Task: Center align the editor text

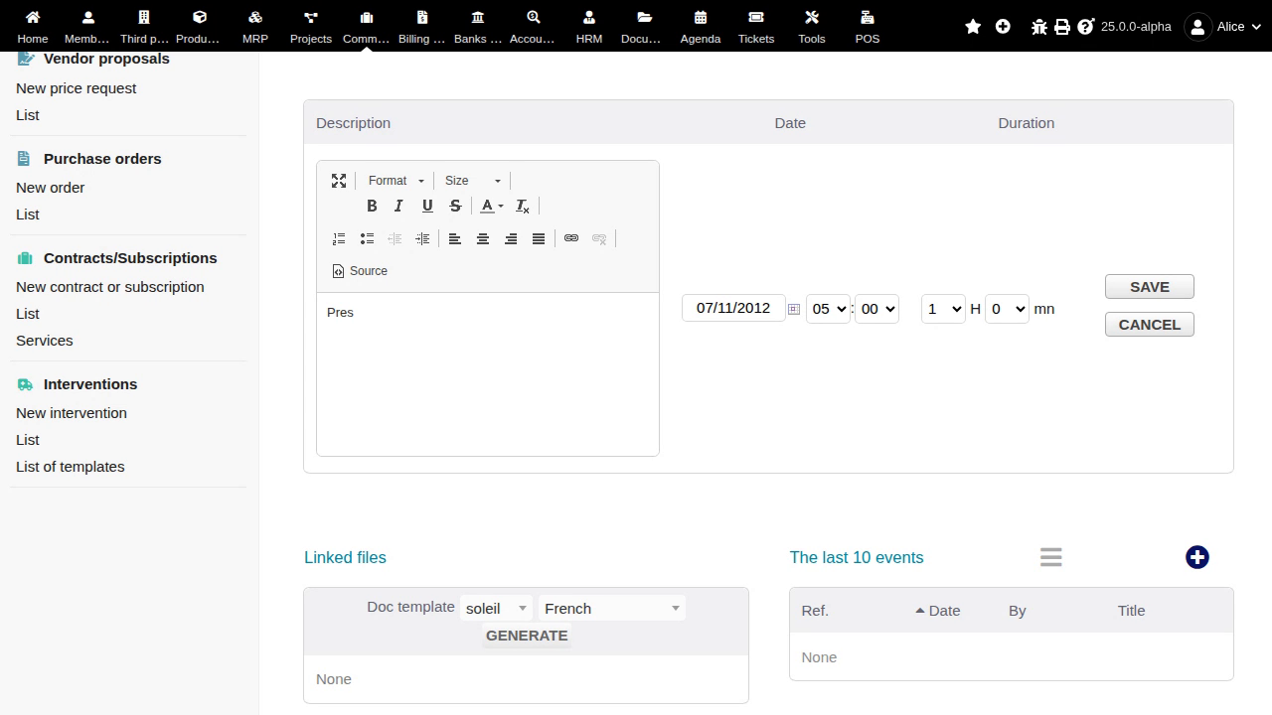Action: pos(483,238)
